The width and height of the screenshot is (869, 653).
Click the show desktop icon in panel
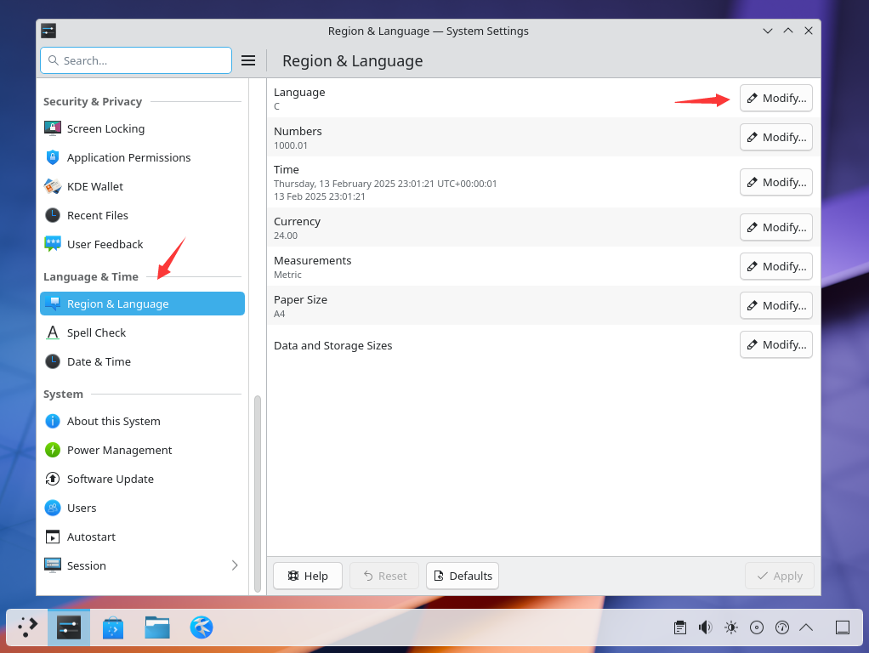(843, 627)
